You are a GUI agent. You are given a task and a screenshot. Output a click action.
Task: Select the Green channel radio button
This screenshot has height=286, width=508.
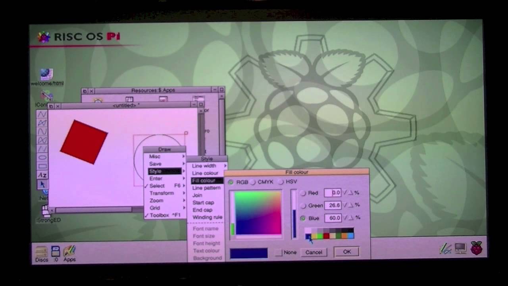pyautogui.click(x=303, y=206)
